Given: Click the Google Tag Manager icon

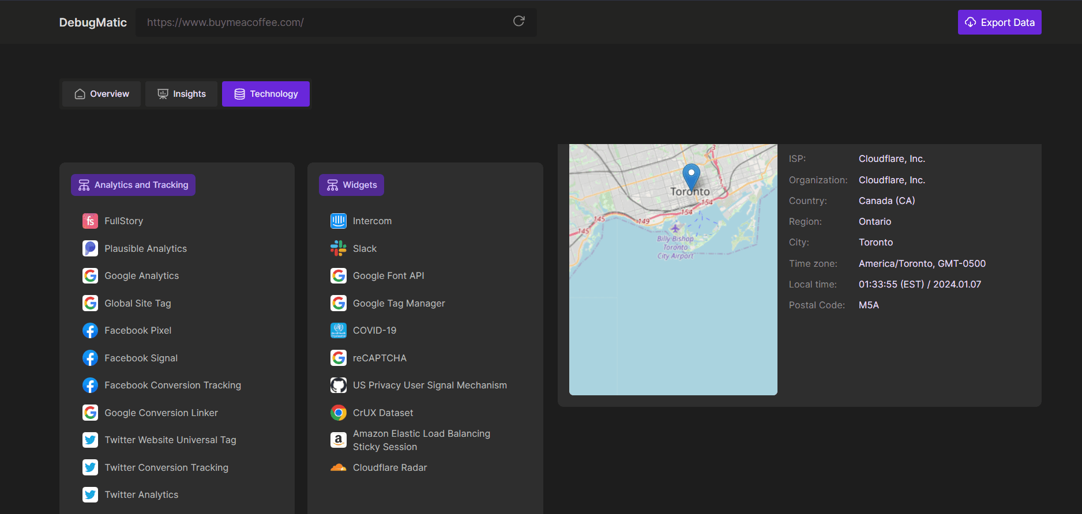Looking at the screenshot, I should click(339, 303).
